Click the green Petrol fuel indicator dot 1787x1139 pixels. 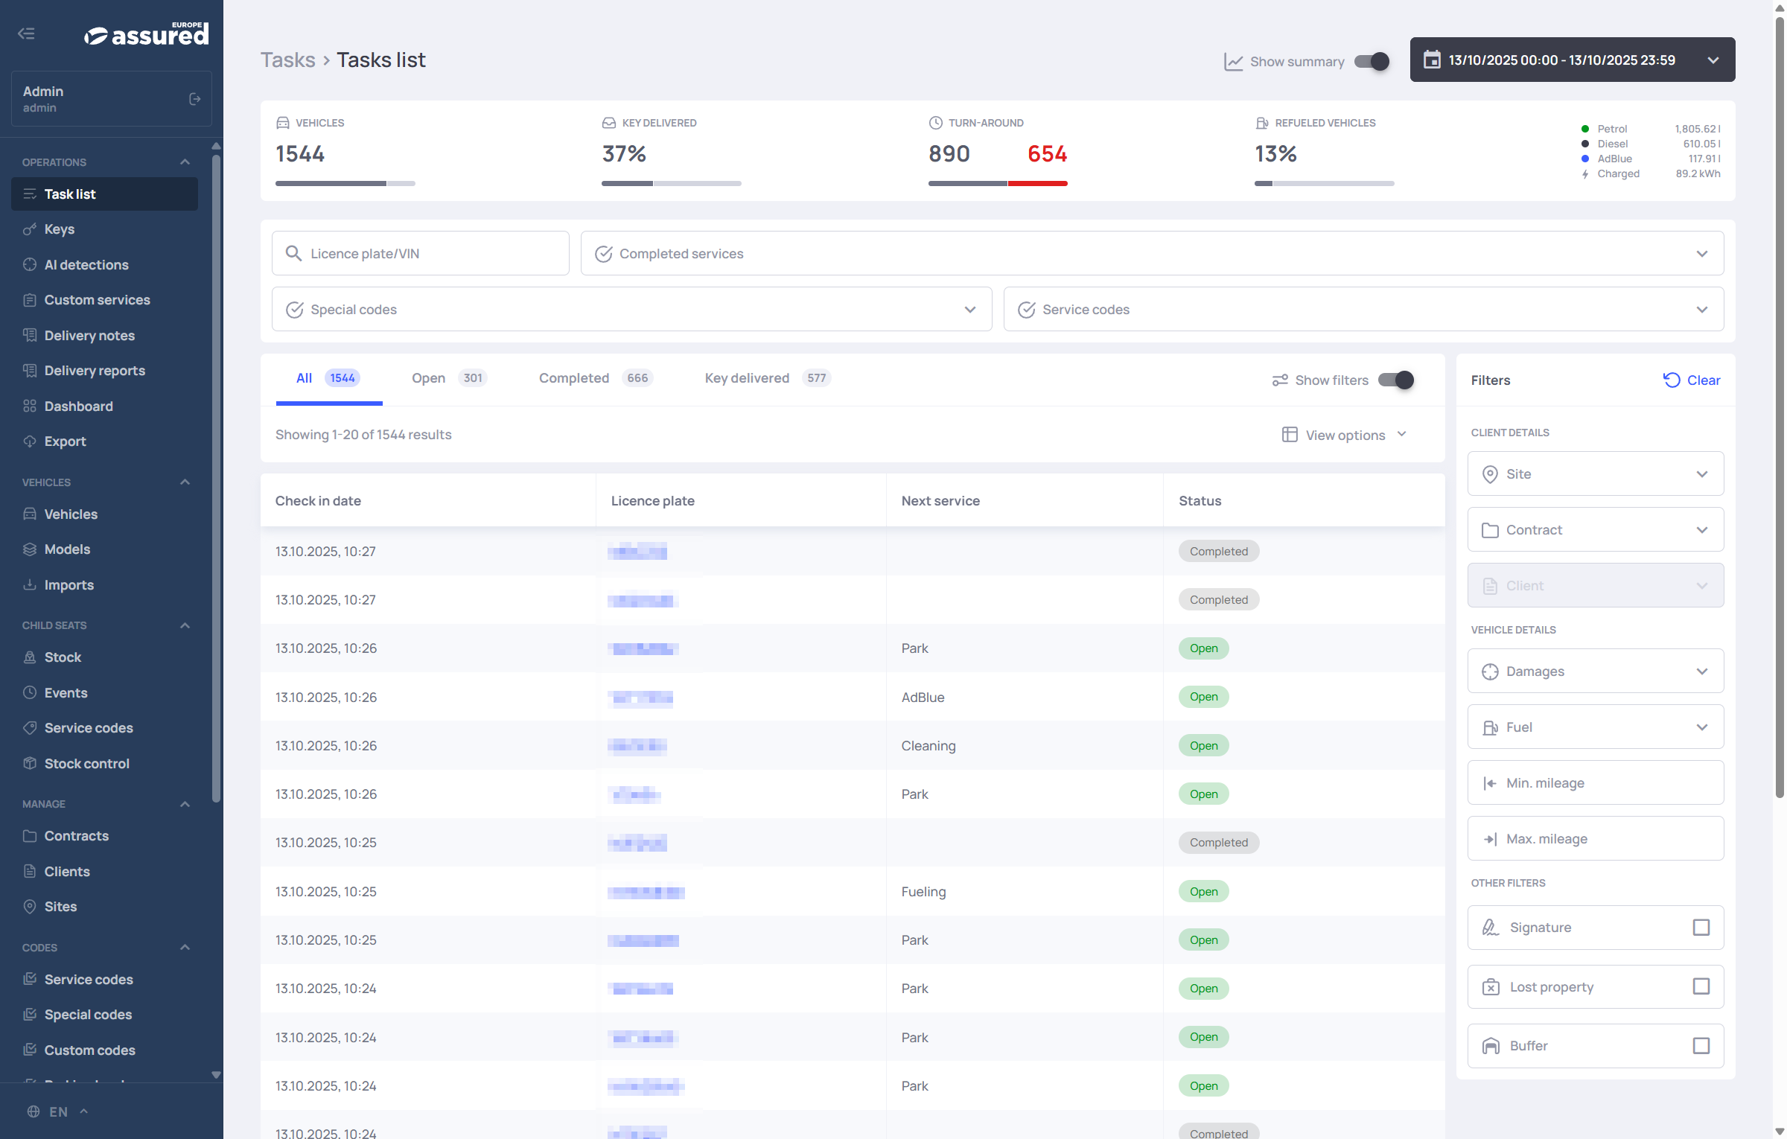click(x=1584, y=128)
